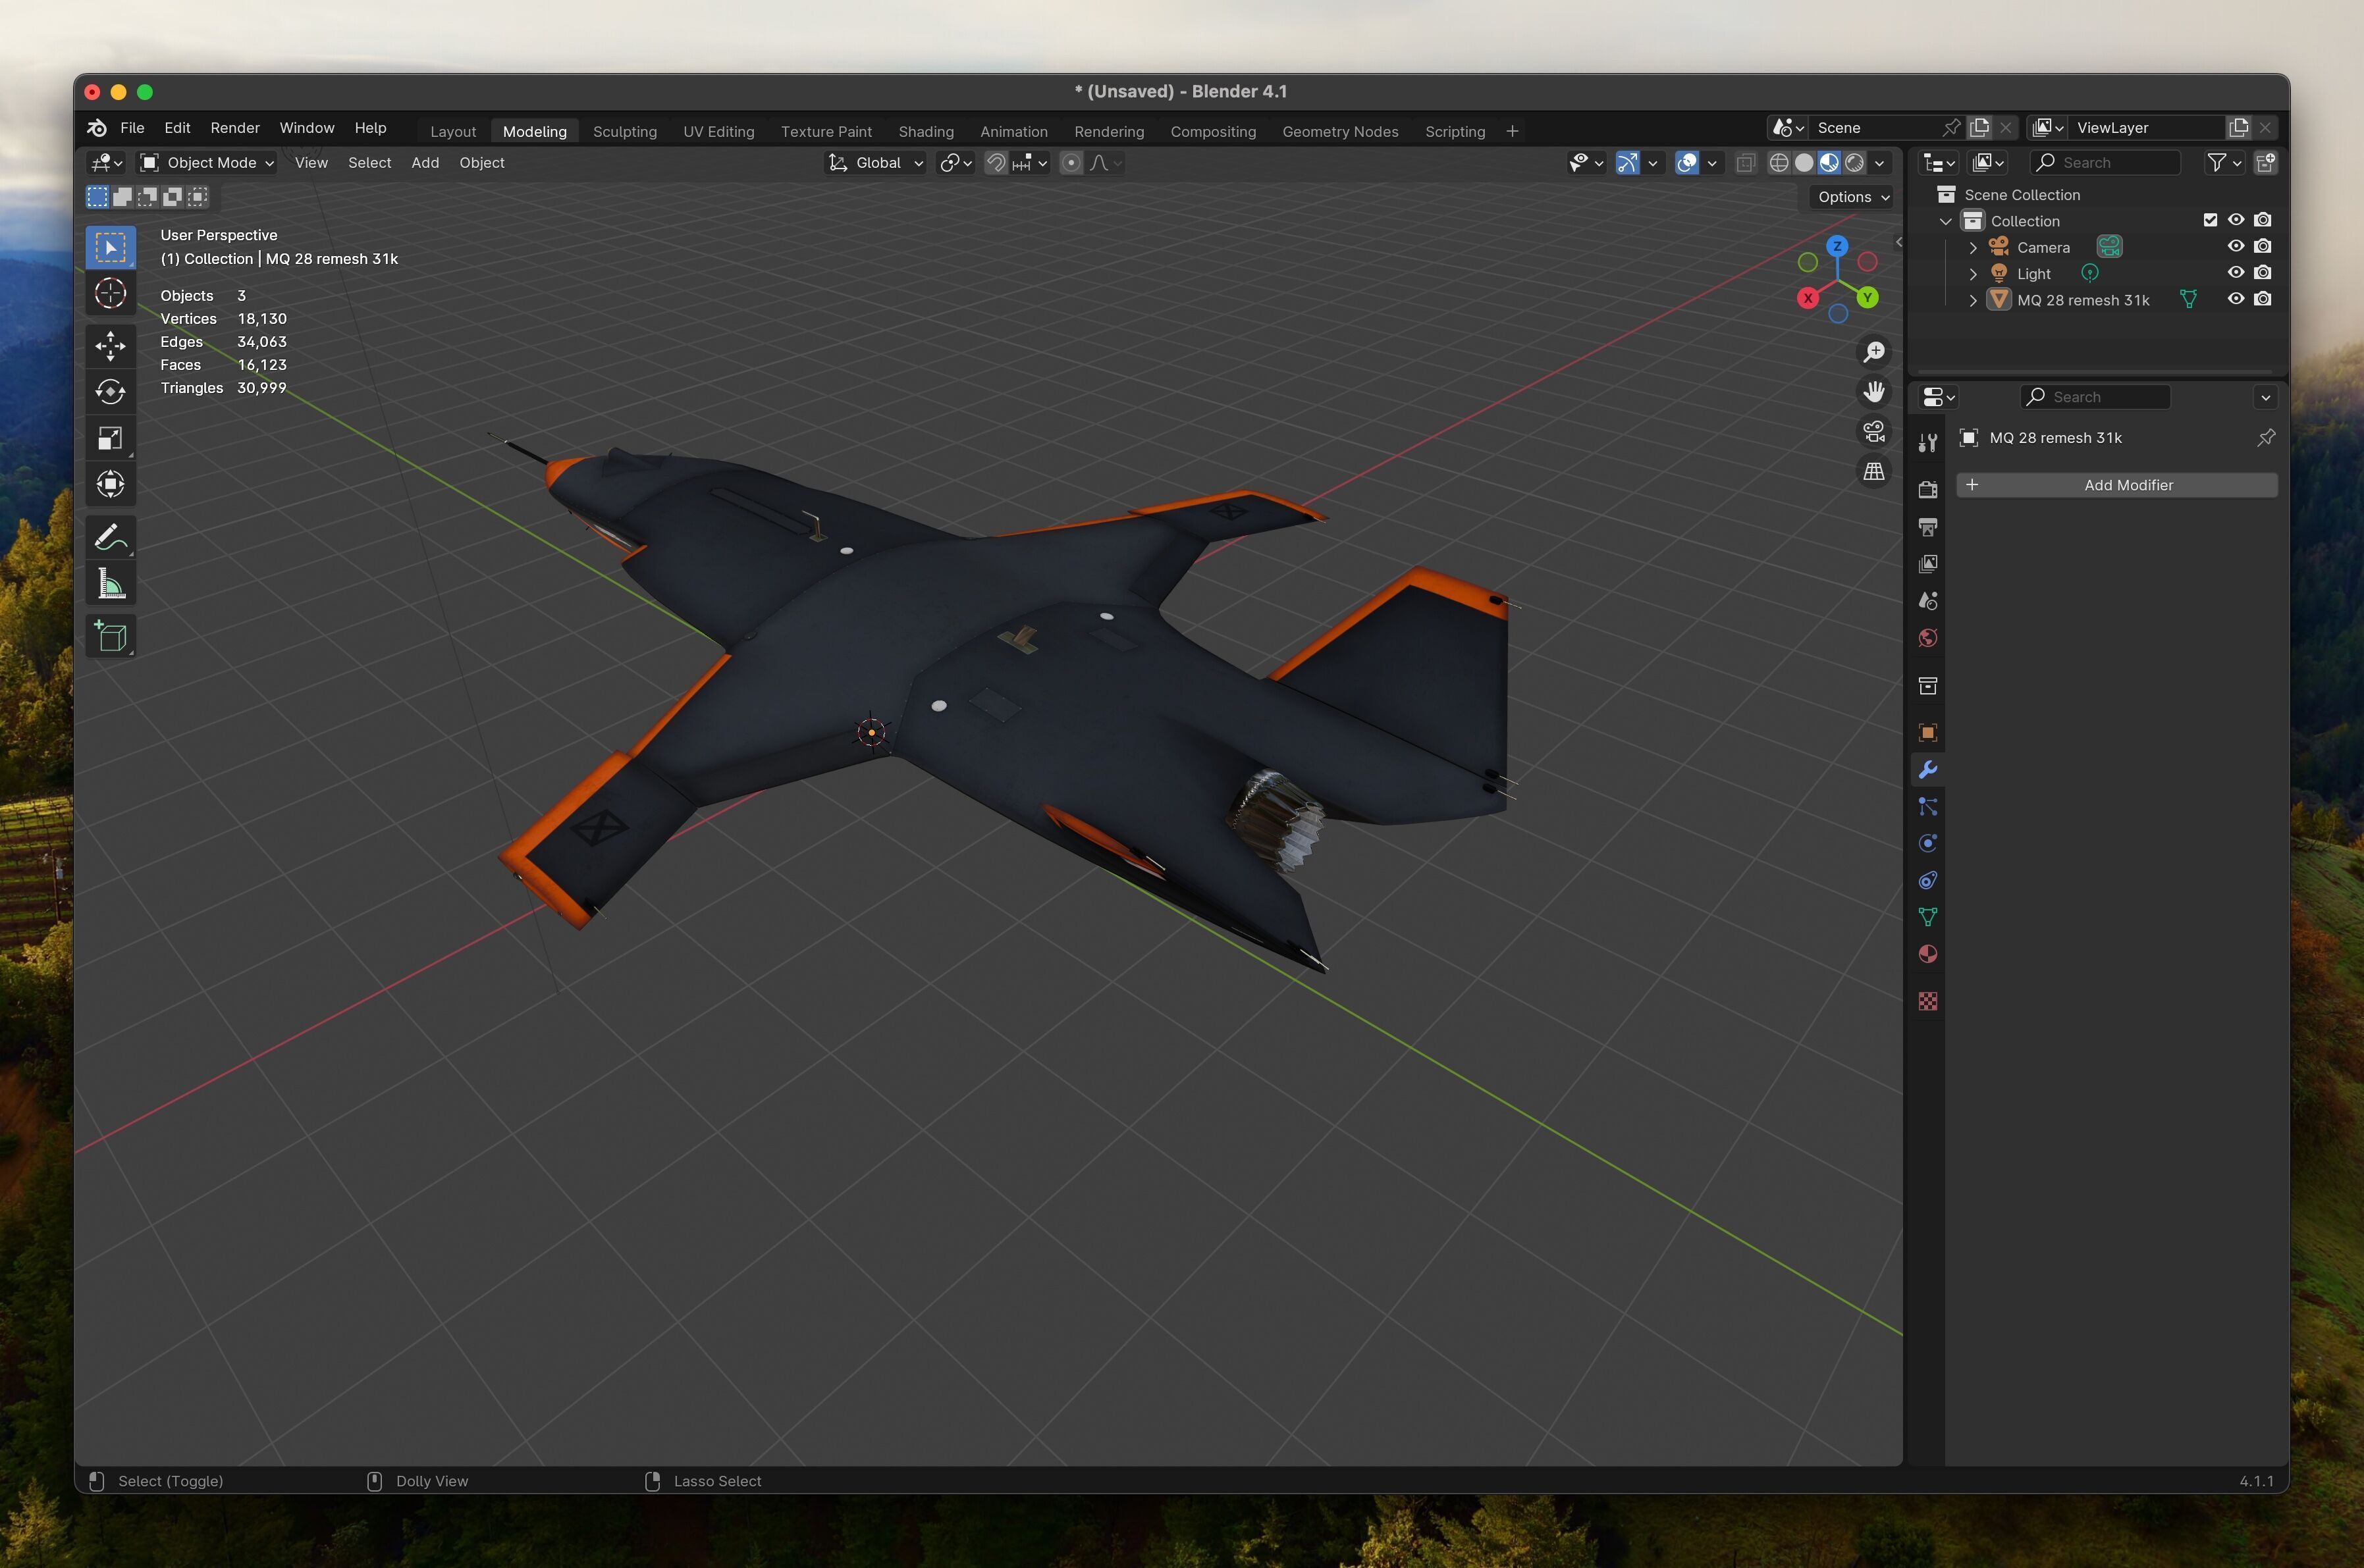The height and width of the screenshot is (1568, 2364).
Task: Open the Particles properties tab
Action: coord(1928,806)
